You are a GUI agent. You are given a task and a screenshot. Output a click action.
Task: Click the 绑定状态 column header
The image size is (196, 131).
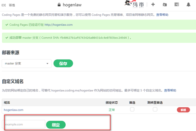tap(112, 103)
